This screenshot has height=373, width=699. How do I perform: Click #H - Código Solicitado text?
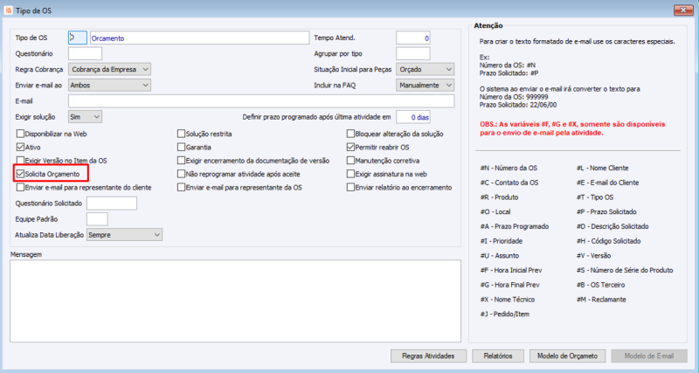(x=608, y=241)
